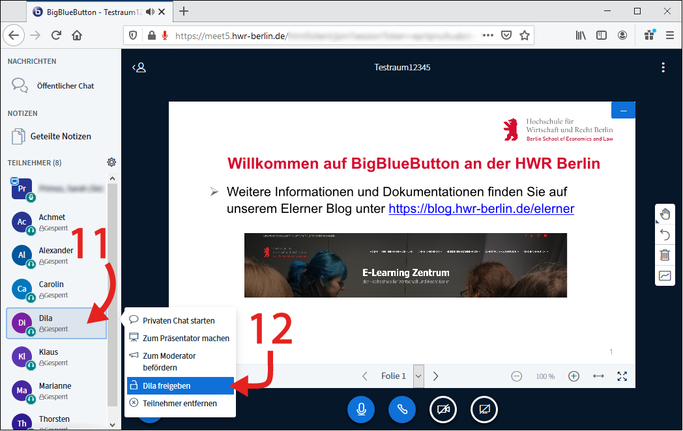Reset zoom via 100 % label
The image size is (683, 431).
click(x=545, y=376)
